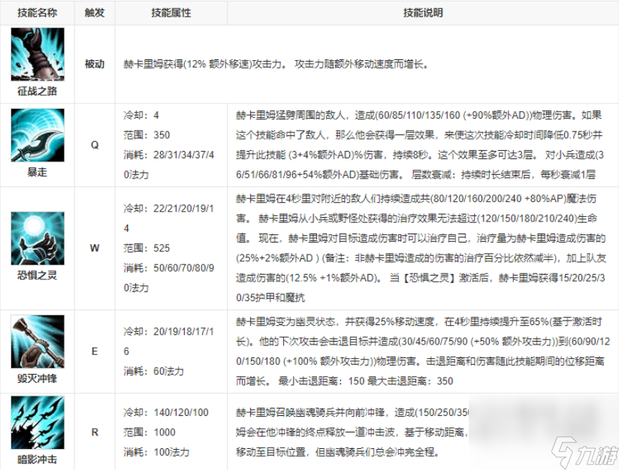Click the W line ending 0/35护甲和魔抗
Viewport: 619px width, 470px height.
coord(270,297)
